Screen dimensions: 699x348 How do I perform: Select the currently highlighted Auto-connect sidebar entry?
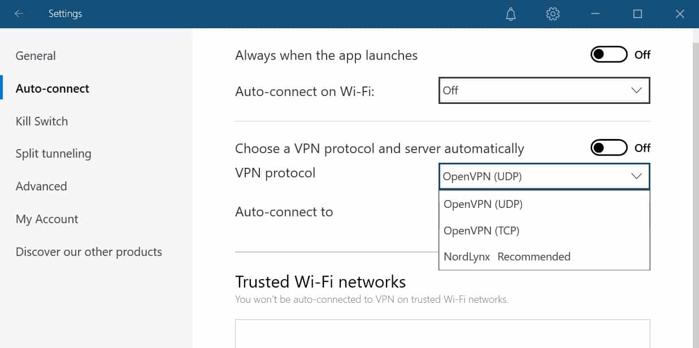click(52, 88)
